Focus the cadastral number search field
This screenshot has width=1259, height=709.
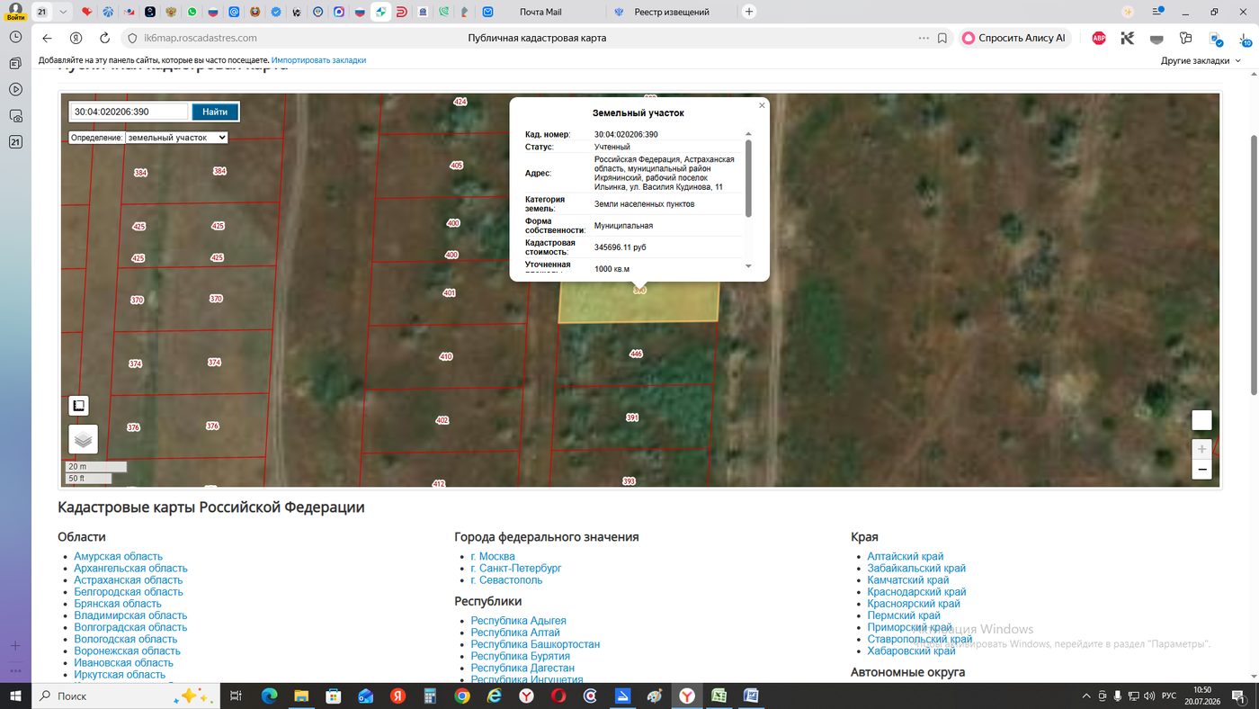click(x=129, y=112)
